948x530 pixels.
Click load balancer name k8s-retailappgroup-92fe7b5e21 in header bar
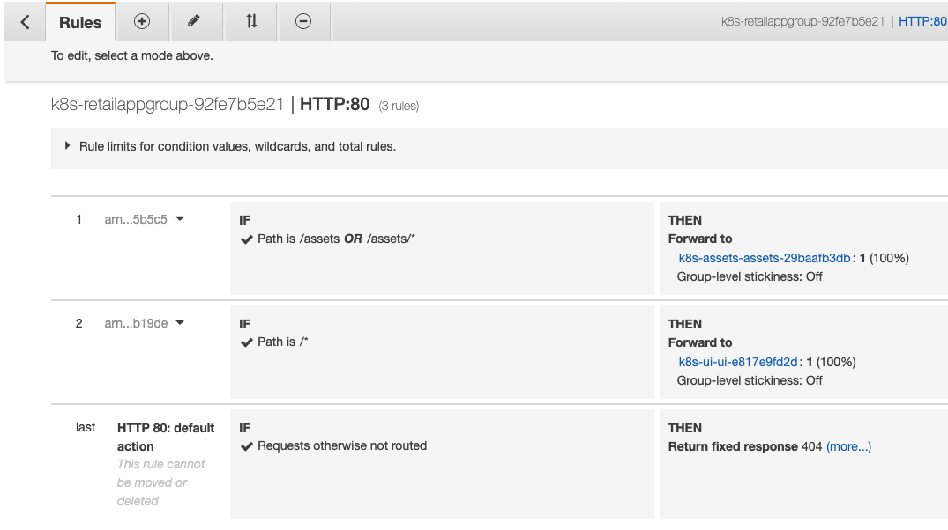pyautogui.click(x=802, y=22)
